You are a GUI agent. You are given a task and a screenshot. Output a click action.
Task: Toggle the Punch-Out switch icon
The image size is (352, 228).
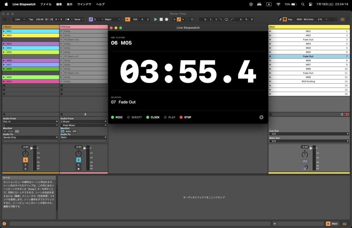coord(232,20)
